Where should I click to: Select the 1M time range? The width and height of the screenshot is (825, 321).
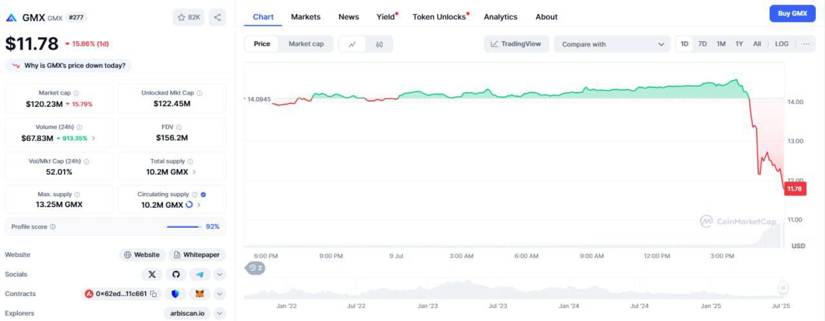[x=721, y=44]
